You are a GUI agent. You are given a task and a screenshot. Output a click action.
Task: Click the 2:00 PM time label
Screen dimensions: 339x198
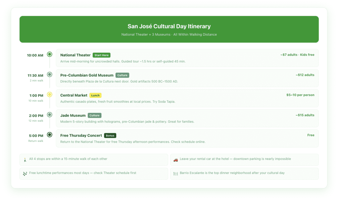(x=36, y=116)
